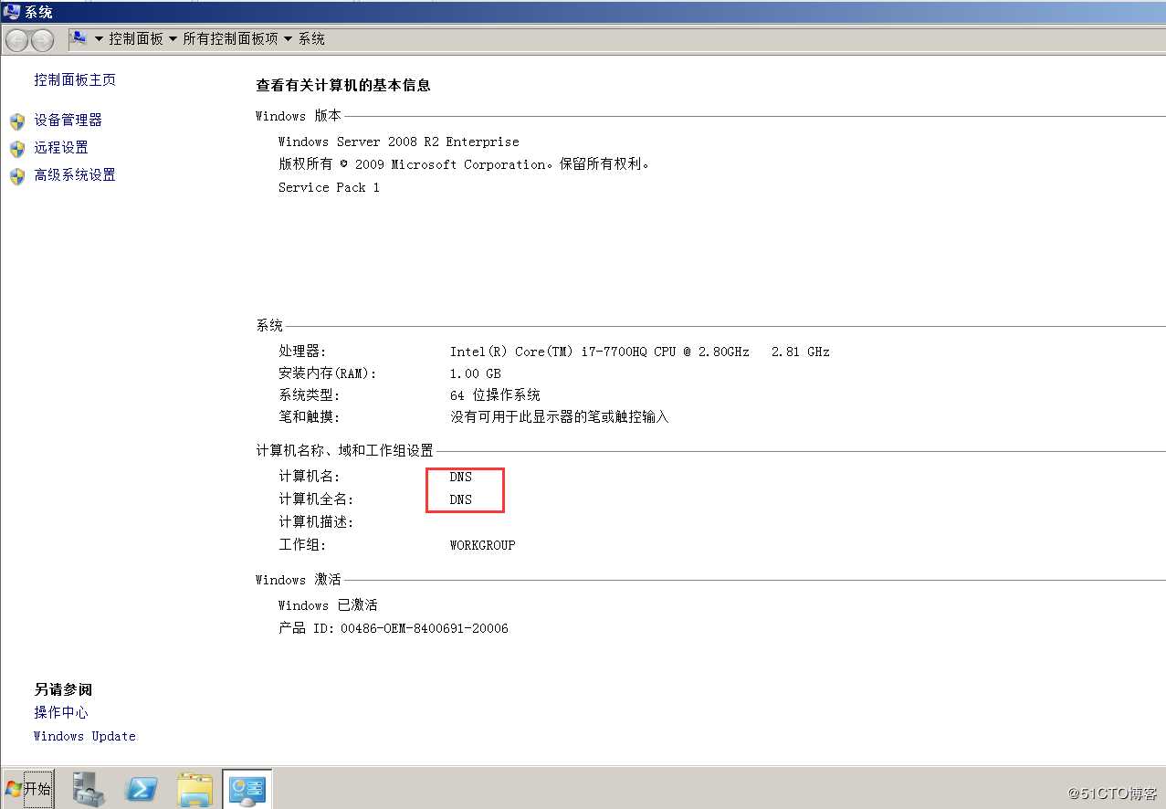Click the system window title bar icon
Image resolution: width=1166 pixels, height=809 pixels.
pyautogui.click(x=12, y=11)
